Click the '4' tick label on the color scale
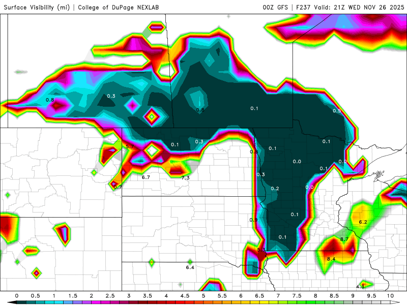The image size is (407, 305). 166,296
